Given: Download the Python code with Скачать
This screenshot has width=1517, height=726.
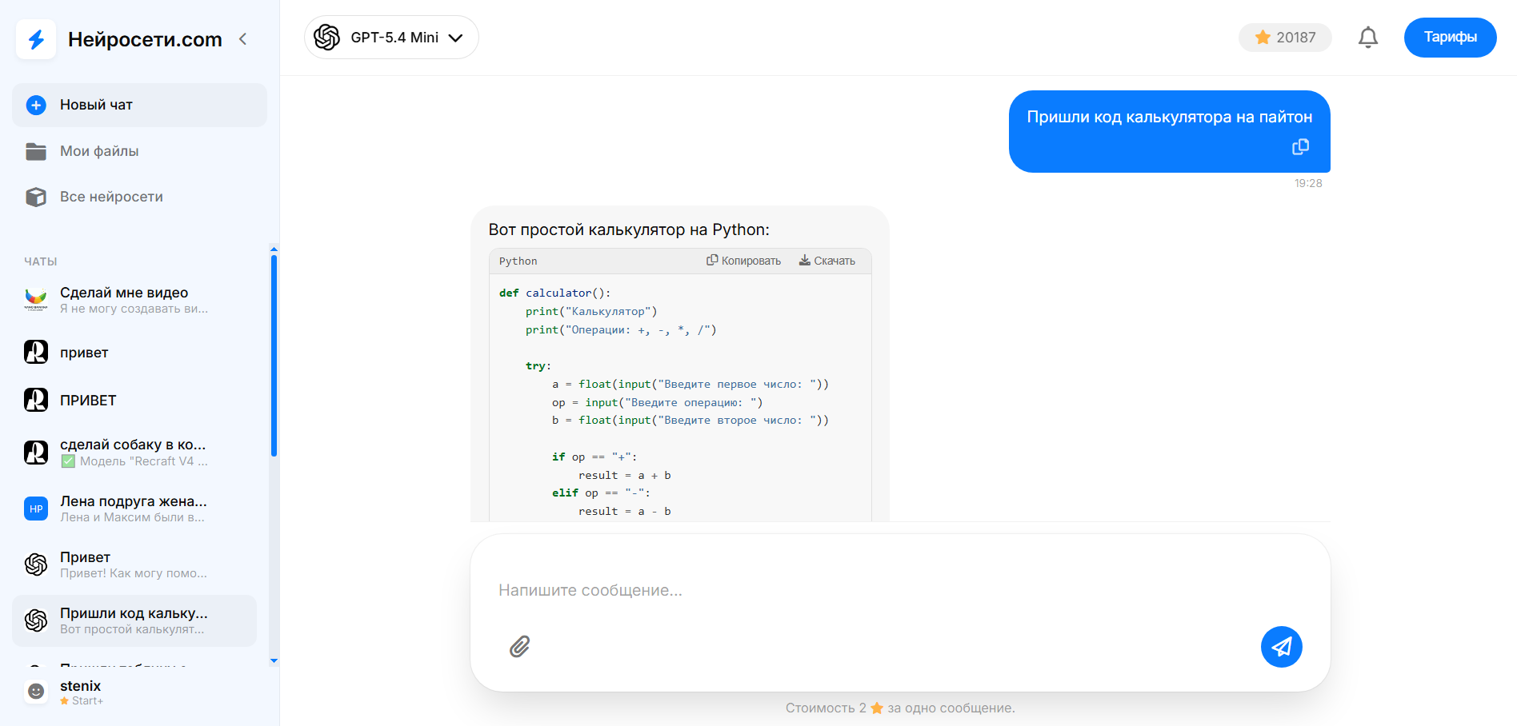Looking at the screenshot, I should point(827,261).
